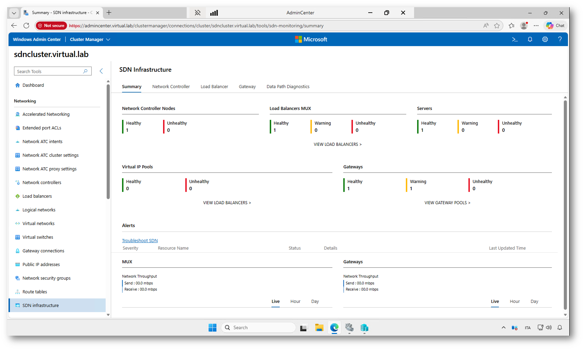Open Virtual networks in sidebar
Screen dimensions: 584x350
click(x=38, y=224)
